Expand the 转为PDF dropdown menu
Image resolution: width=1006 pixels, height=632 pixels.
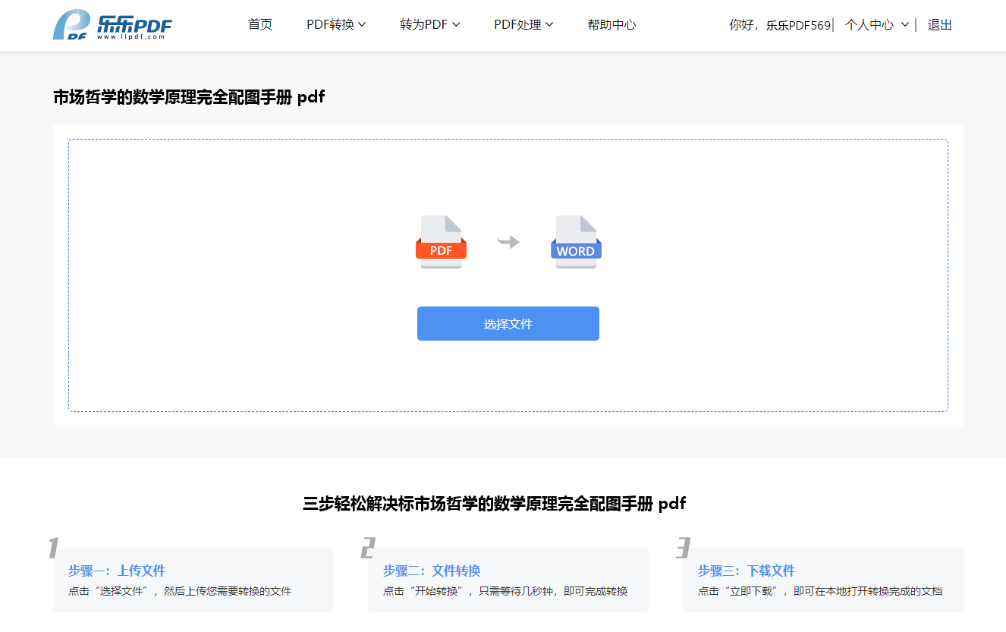tap(430, 25)
